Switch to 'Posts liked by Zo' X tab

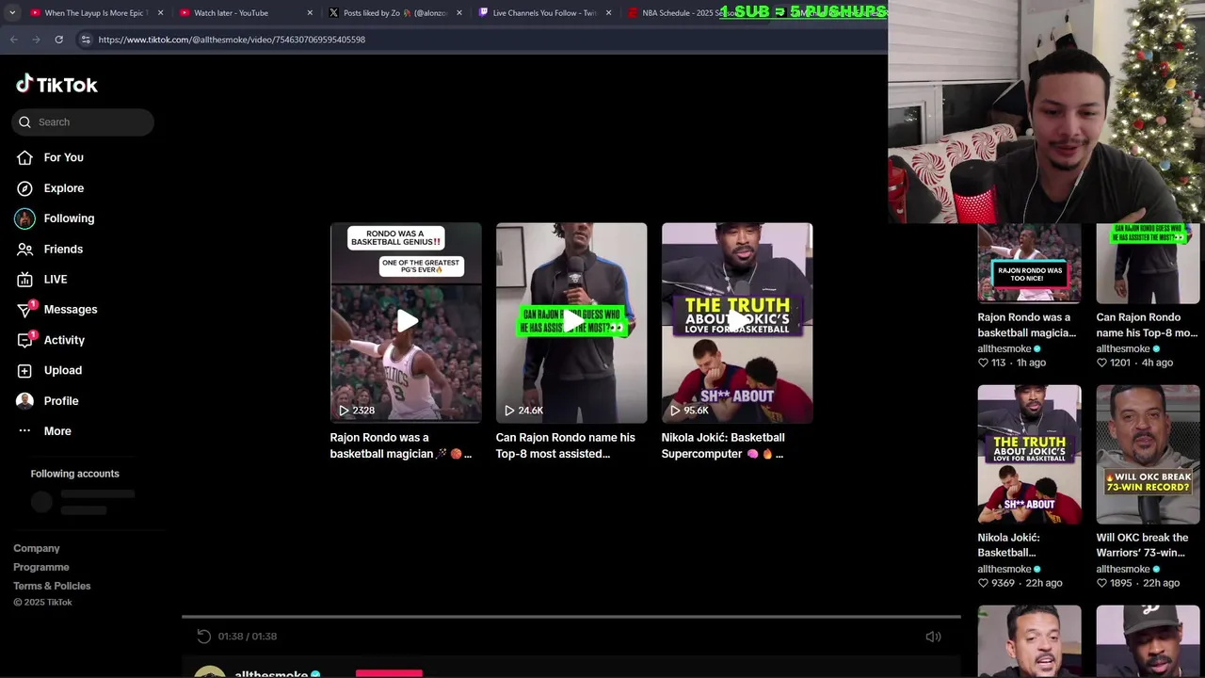pos(395,13)
